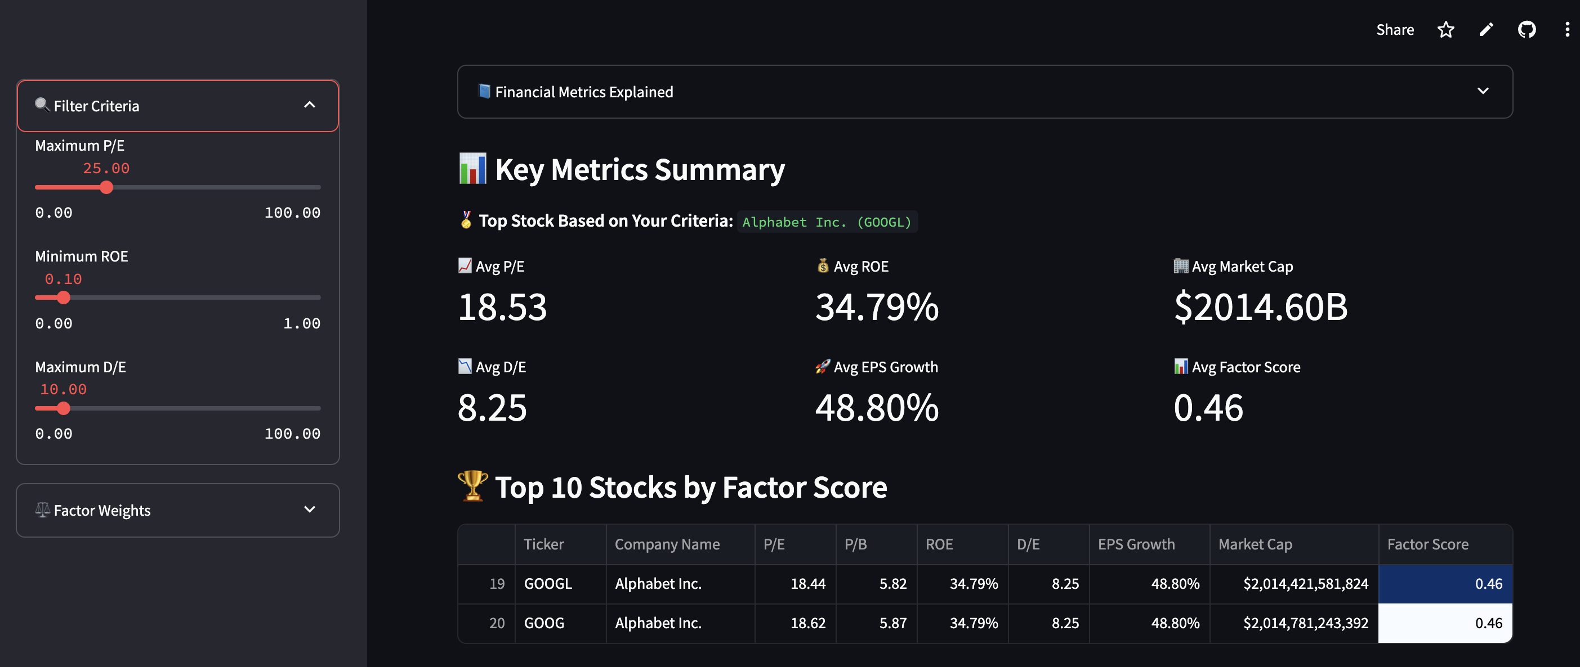Expand the Factor Weights section
This screenshot has width=1580, height=667.
(310, 510)
